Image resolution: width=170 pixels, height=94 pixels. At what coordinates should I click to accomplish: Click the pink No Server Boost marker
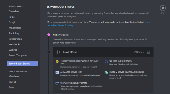[x=49, y=35]
